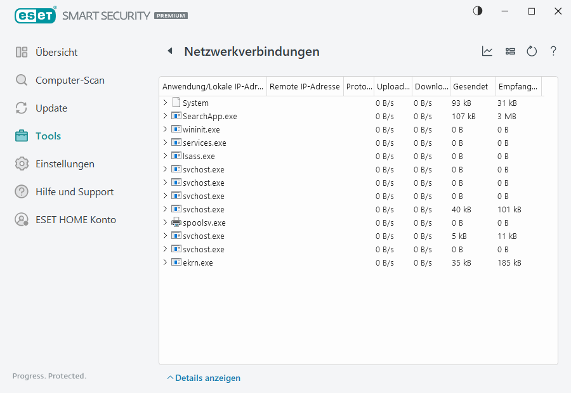Open the network activity graph view
The image size is (571, 393).
coord(487,51)
